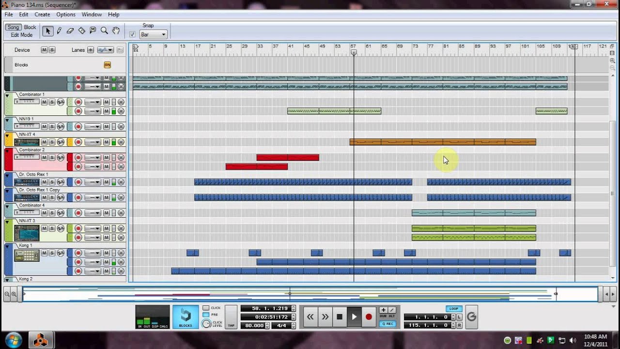Viewport: 620px width, 349px height.
Task: Open the Edit menu
Action: [x=23, y=15]
